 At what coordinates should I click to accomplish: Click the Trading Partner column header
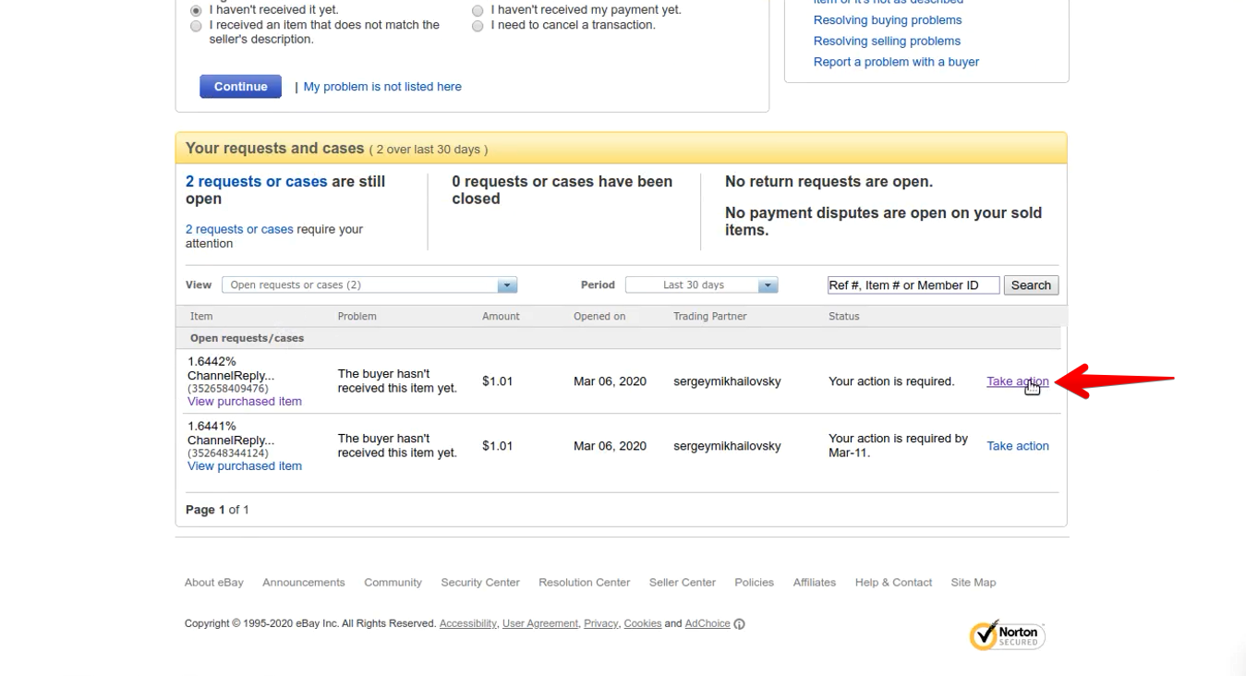point(710,317)
